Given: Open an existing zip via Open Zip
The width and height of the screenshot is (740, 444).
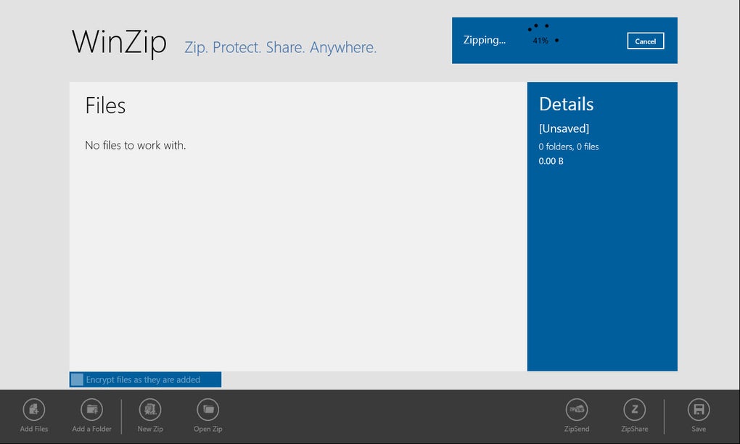Looking at the screenshot, I should click(208, 410).
